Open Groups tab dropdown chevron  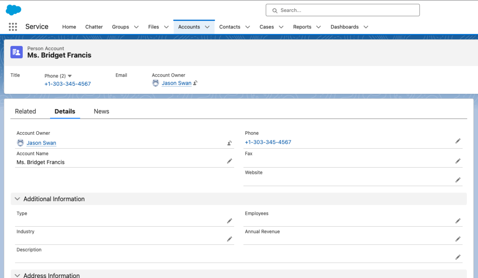point(136,27)
